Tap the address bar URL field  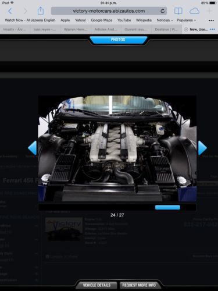109,11
